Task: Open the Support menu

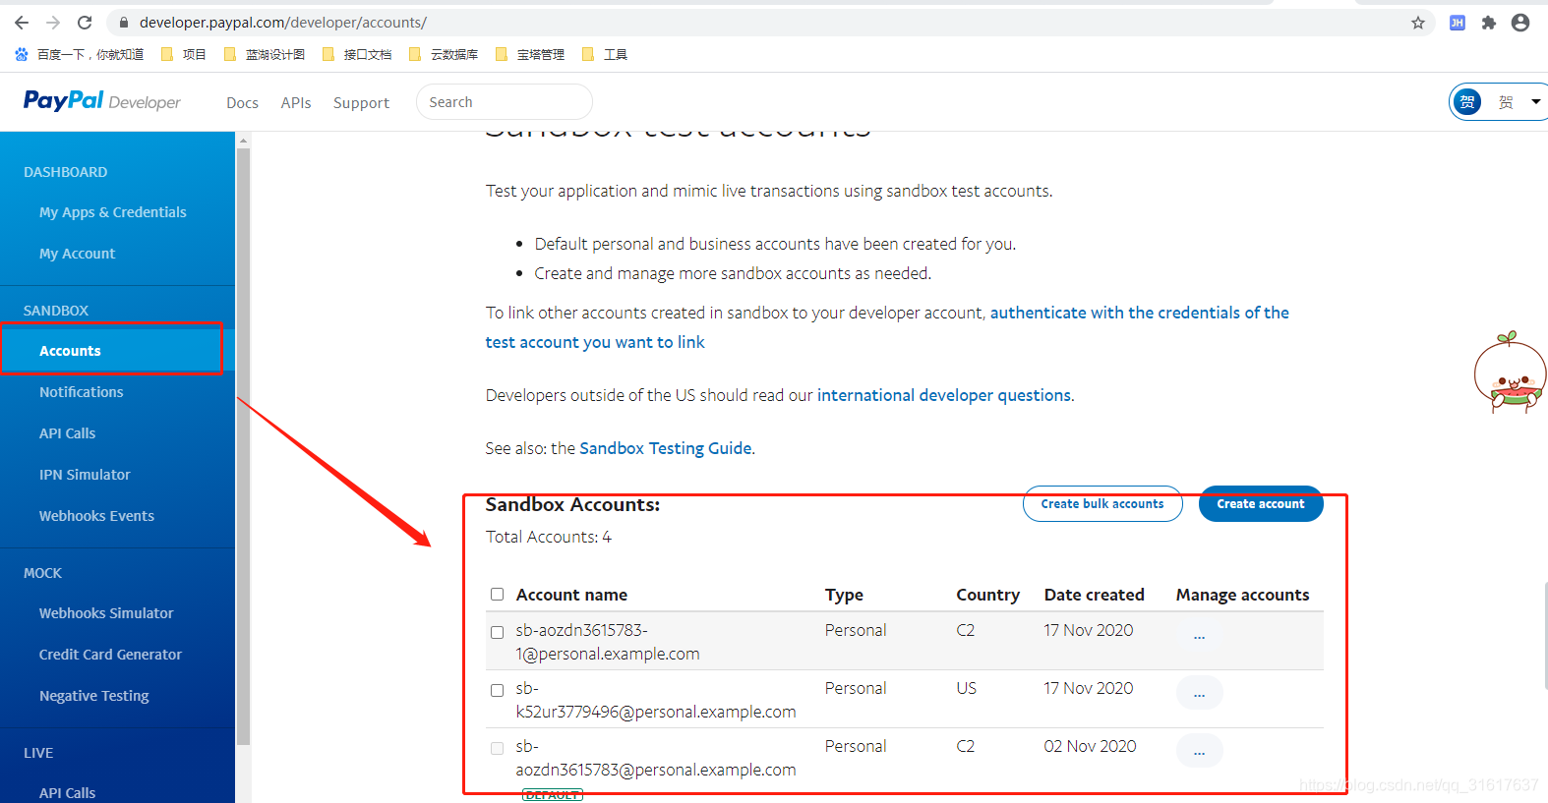Action: tap(361, 102)
